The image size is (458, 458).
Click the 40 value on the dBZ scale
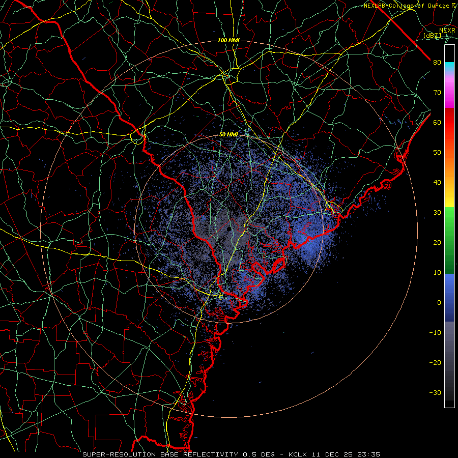437,183
